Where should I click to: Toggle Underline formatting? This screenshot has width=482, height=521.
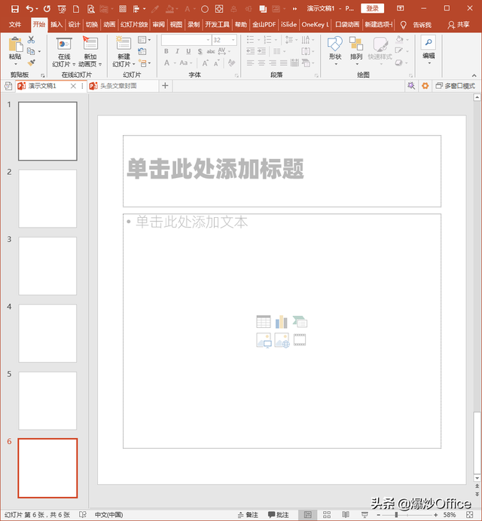[x=188, y=51]
